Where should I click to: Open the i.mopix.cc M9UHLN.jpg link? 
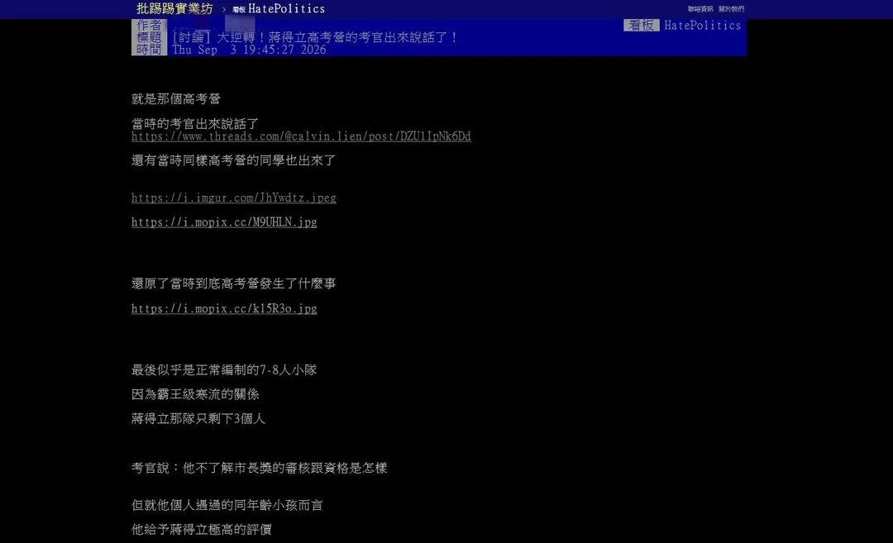click(x=224, y=222)
